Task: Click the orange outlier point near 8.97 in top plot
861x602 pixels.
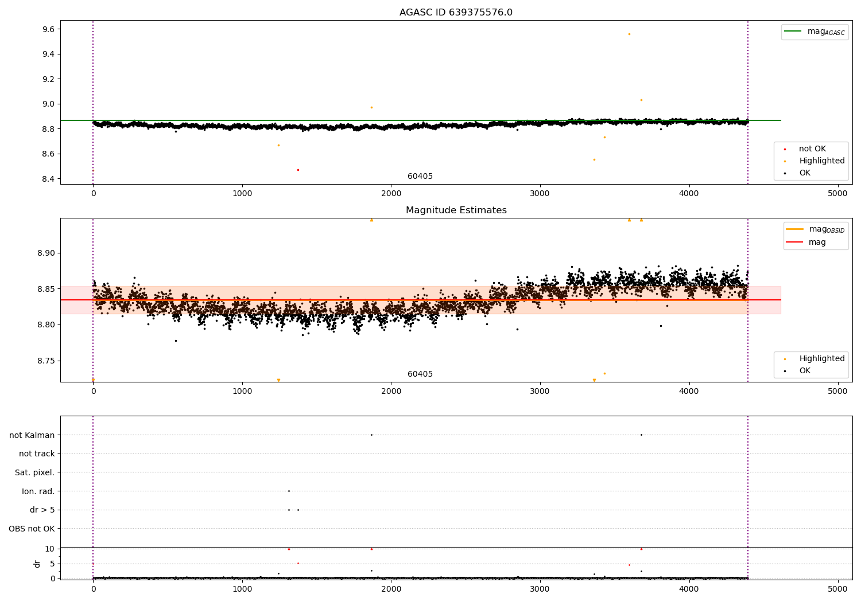Action: pyautogui.click(x=371, y=107)
